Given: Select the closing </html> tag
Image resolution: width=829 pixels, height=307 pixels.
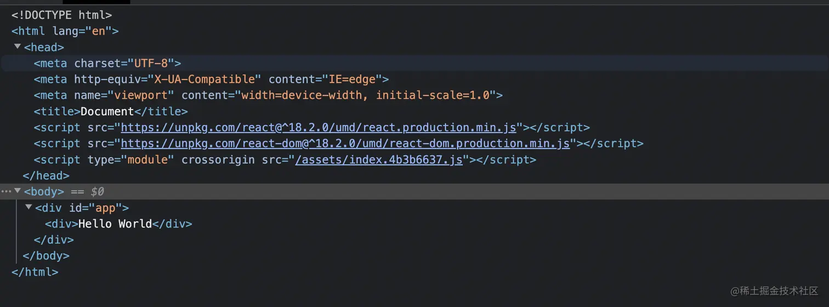Looking at the screenshot, I should (x=35, y=271).
